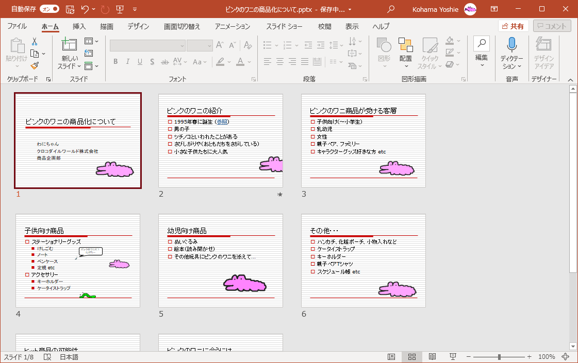Click the zoom out minus button
Image resolution: width=578 pixels, height=363 pixels.
coord(469,357)
